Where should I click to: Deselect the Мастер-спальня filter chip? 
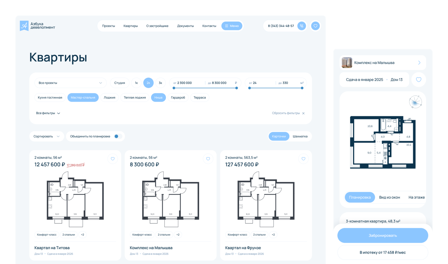[x=83, y=97]
